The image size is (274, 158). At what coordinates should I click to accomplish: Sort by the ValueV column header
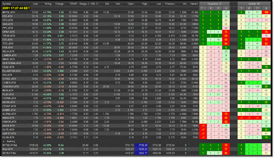click(194, 4)
